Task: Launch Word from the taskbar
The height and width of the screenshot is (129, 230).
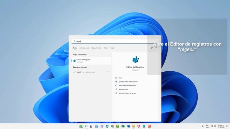Action: click(128, 126)
